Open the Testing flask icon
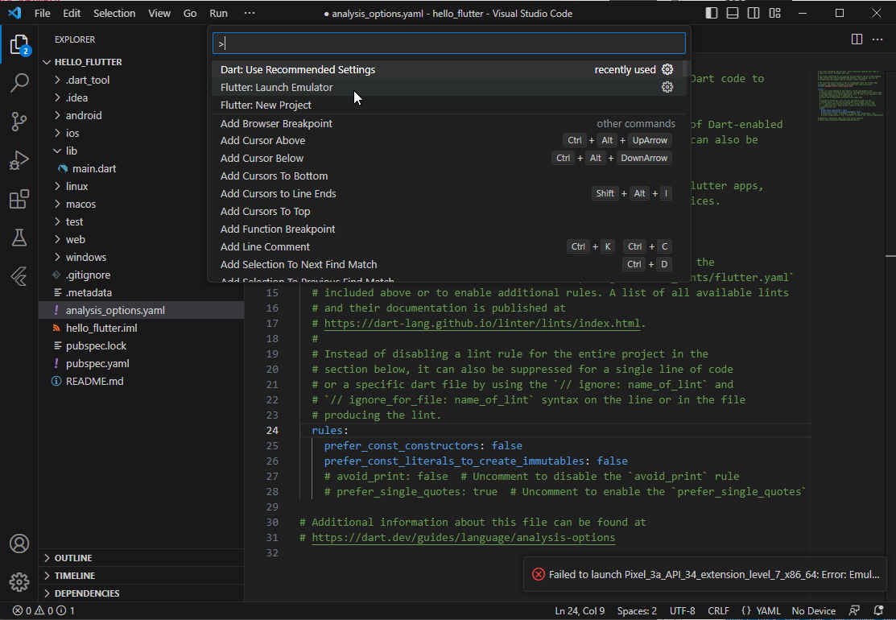The image size is (896, 620). point(19,238)
